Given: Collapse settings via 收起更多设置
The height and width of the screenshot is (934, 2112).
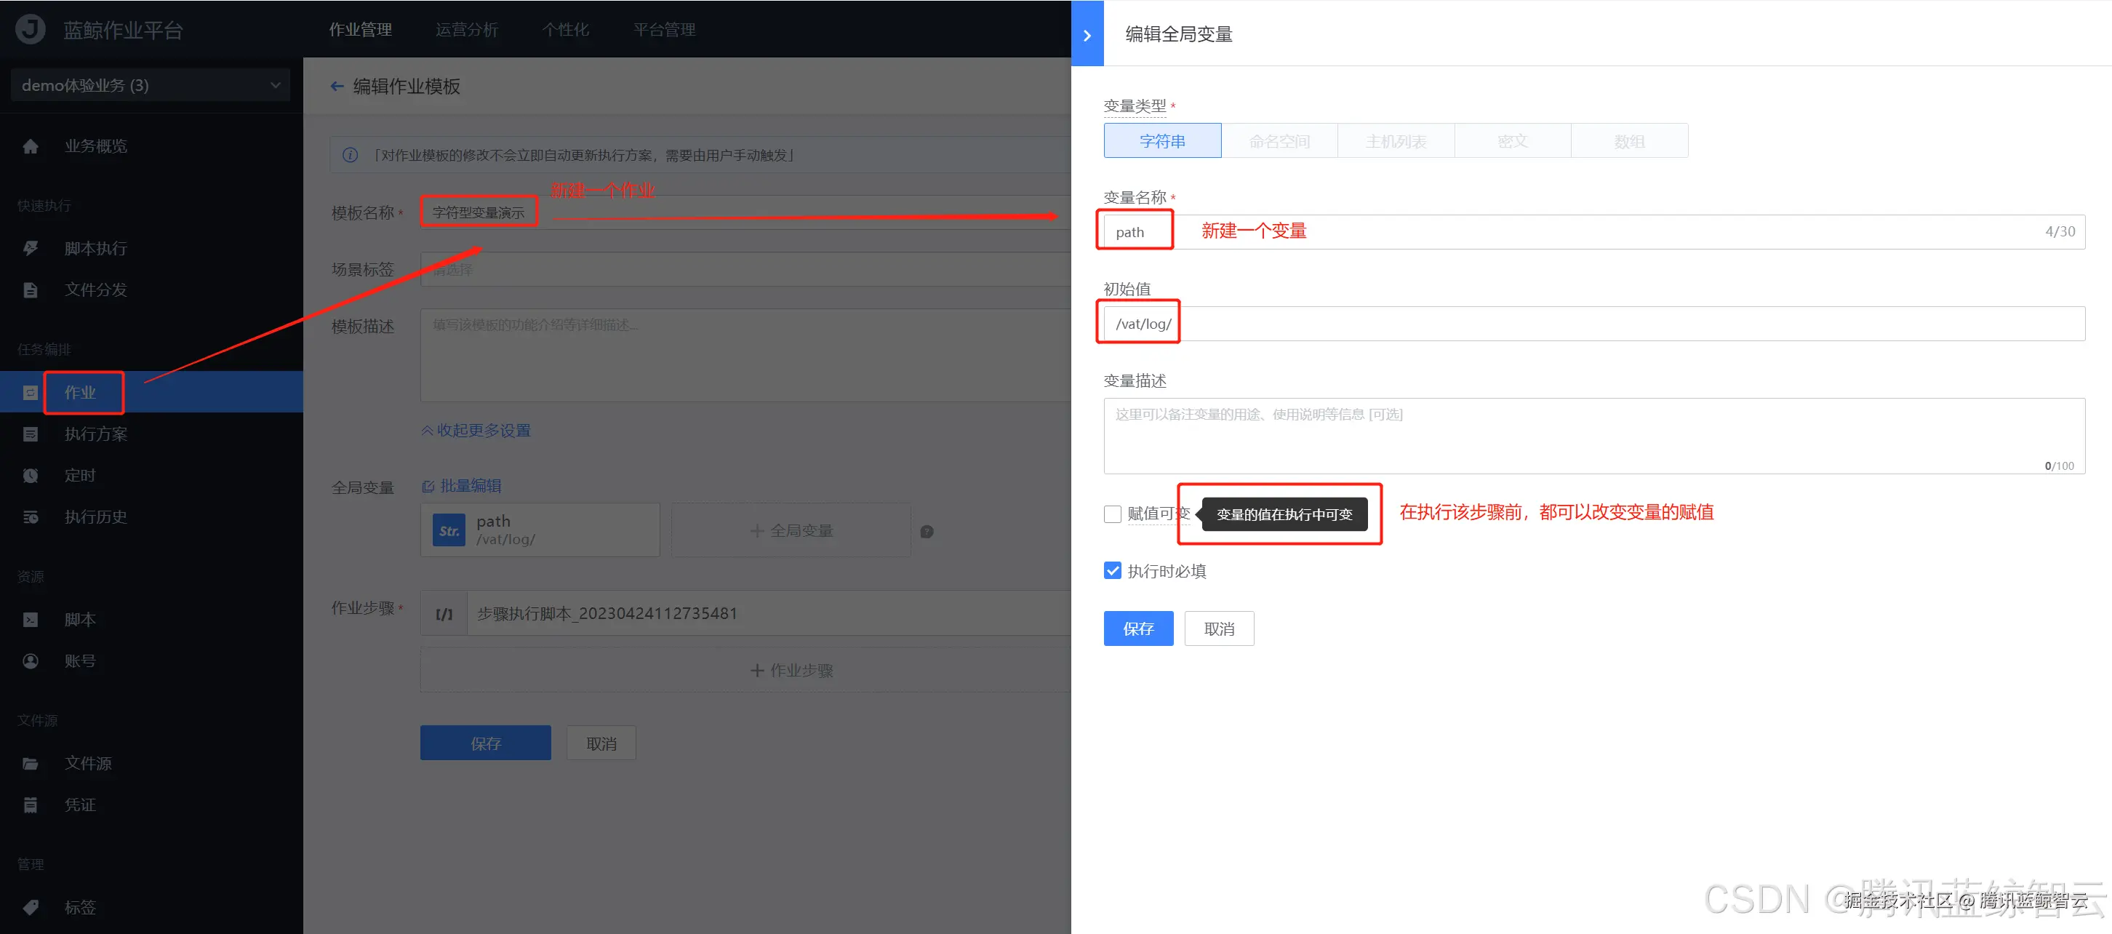Looking at the screenshot, I should pyautogui.click(x=476, y=431).
